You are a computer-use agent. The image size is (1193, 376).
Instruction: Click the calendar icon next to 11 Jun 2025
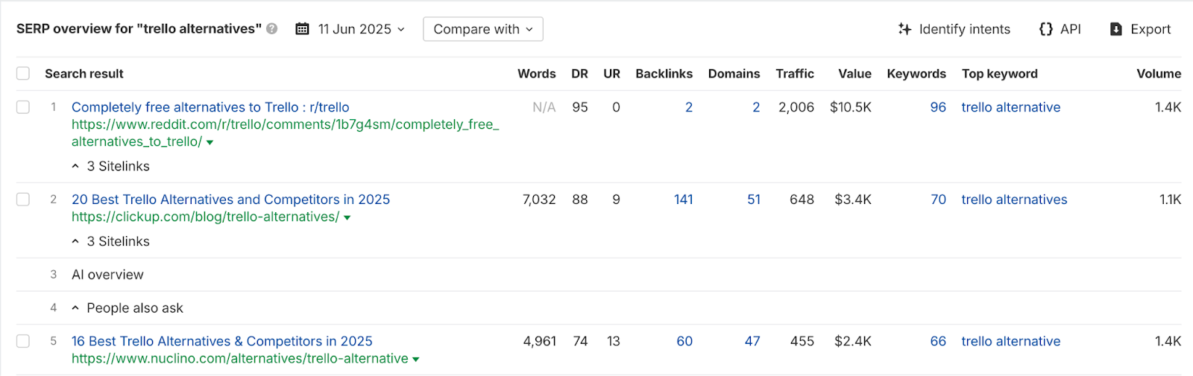(x=302, y=29)
